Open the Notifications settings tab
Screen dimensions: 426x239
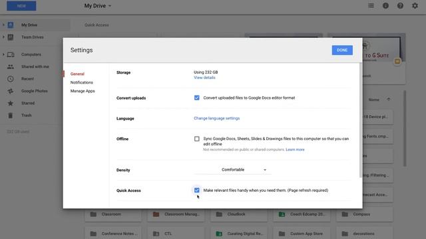(x=81, y=82)
